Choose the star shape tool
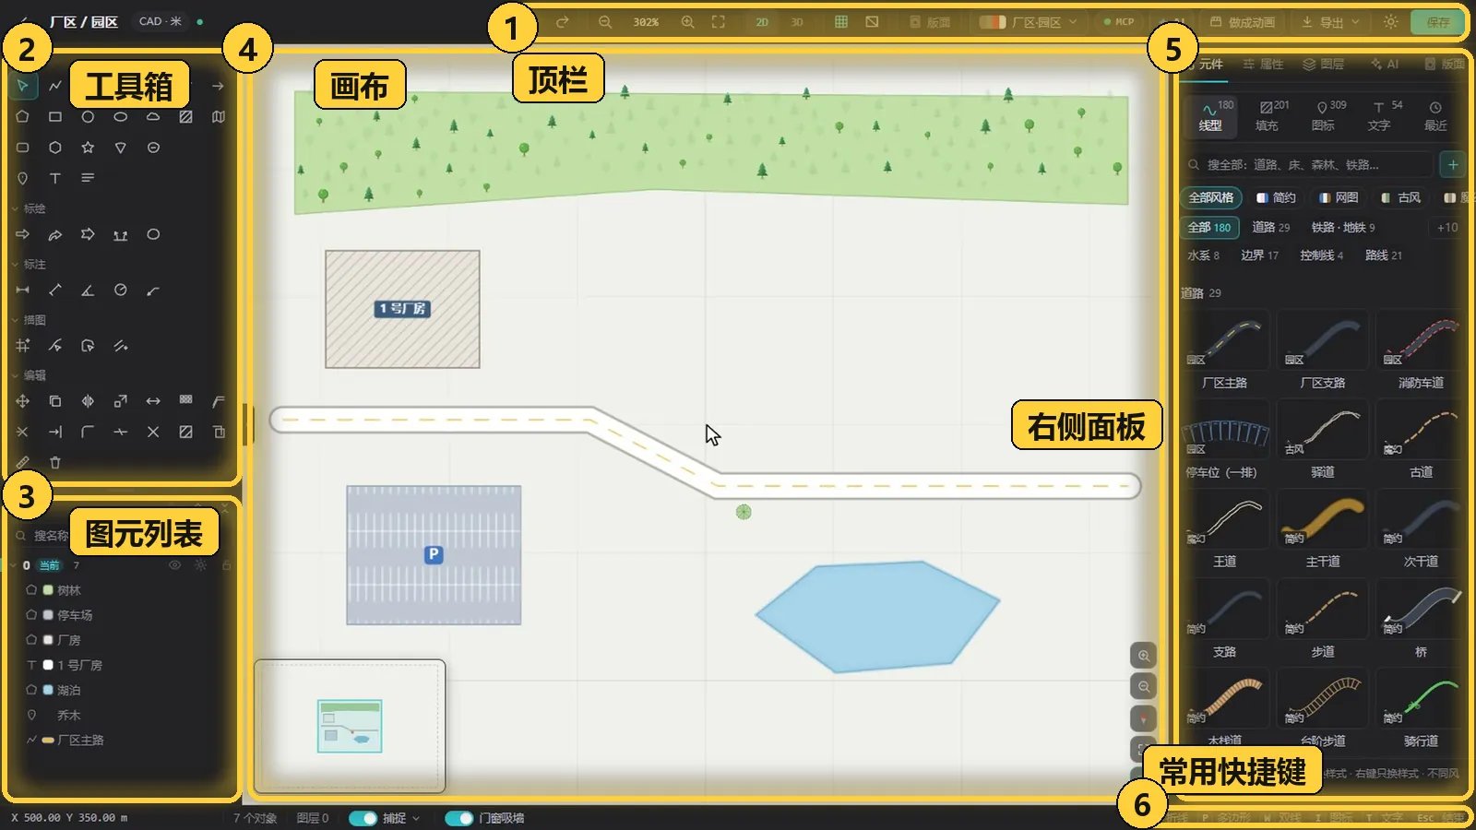Image resolution: width=1476 pixels, height=830 pixels. [x=88, y=148]
